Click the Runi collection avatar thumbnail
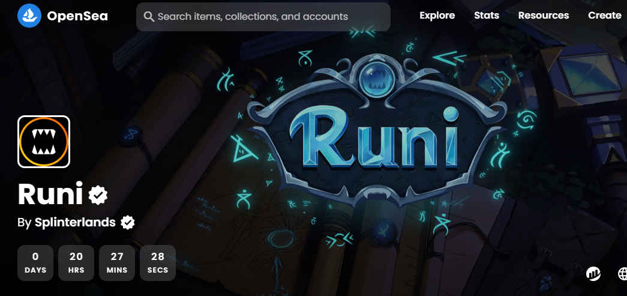 point(44,142)
